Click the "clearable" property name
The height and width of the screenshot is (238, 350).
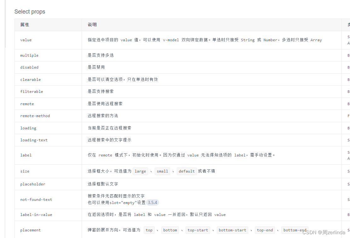(31, 79)
